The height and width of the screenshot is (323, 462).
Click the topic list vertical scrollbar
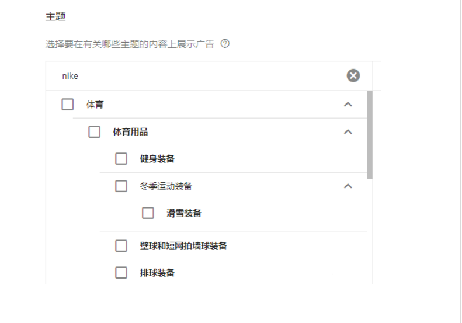(x=370, y=135)
